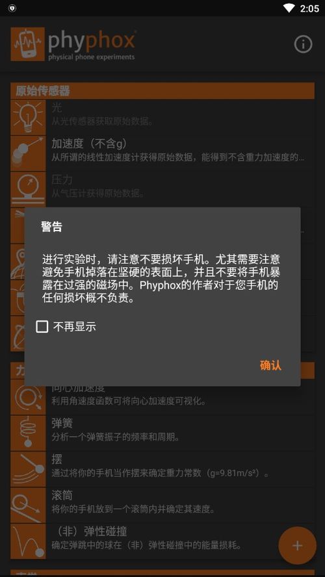Image resolution: width=325 pixels, height=577 pixels.
Task: Open the 摆 pendulum entry
Action: (x=180, y=469)
